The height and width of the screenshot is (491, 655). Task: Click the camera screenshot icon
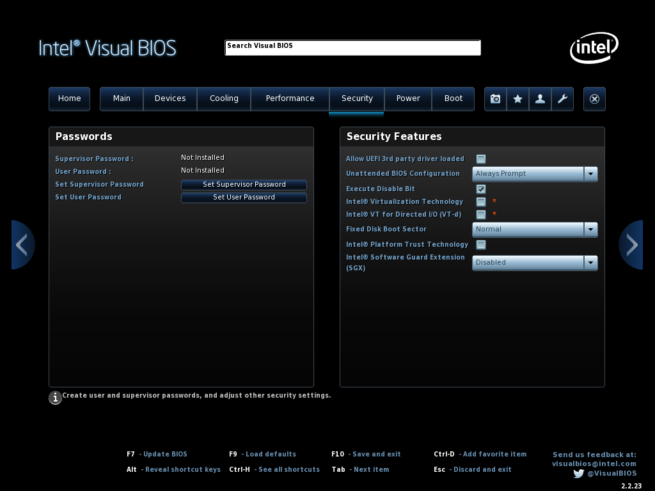495,99
